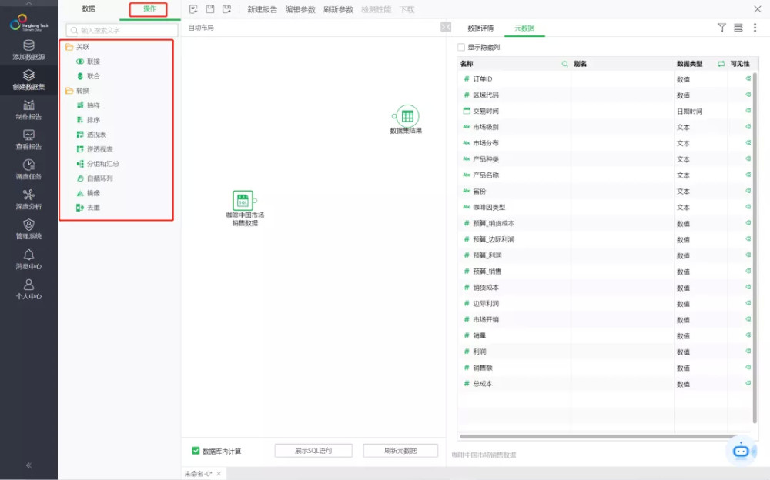Image resolution: width=770 pixels, height=480 pixels.
Task: Toggle visibility of 市场级别 column
Action: 748,127
